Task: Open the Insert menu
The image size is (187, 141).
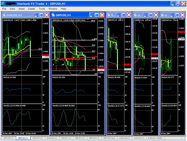Action: (x=22, y=9)
